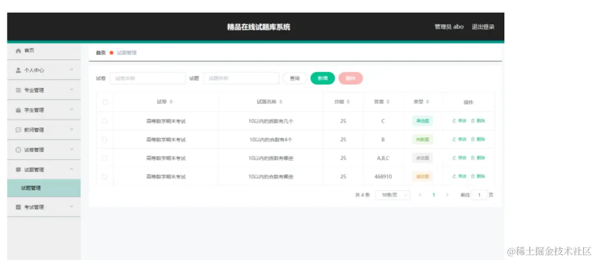The width and height of the screenshot is (595, 260).
Task: Click the 共 4 条 total count text
Action: point(362,195)
